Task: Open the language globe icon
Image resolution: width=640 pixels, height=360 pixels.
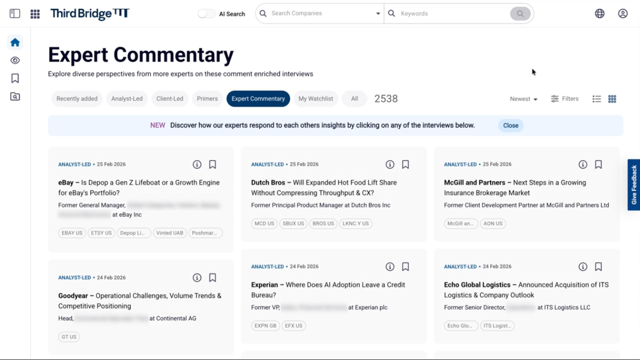Action: pyautogui.click(x=599, y=13)
